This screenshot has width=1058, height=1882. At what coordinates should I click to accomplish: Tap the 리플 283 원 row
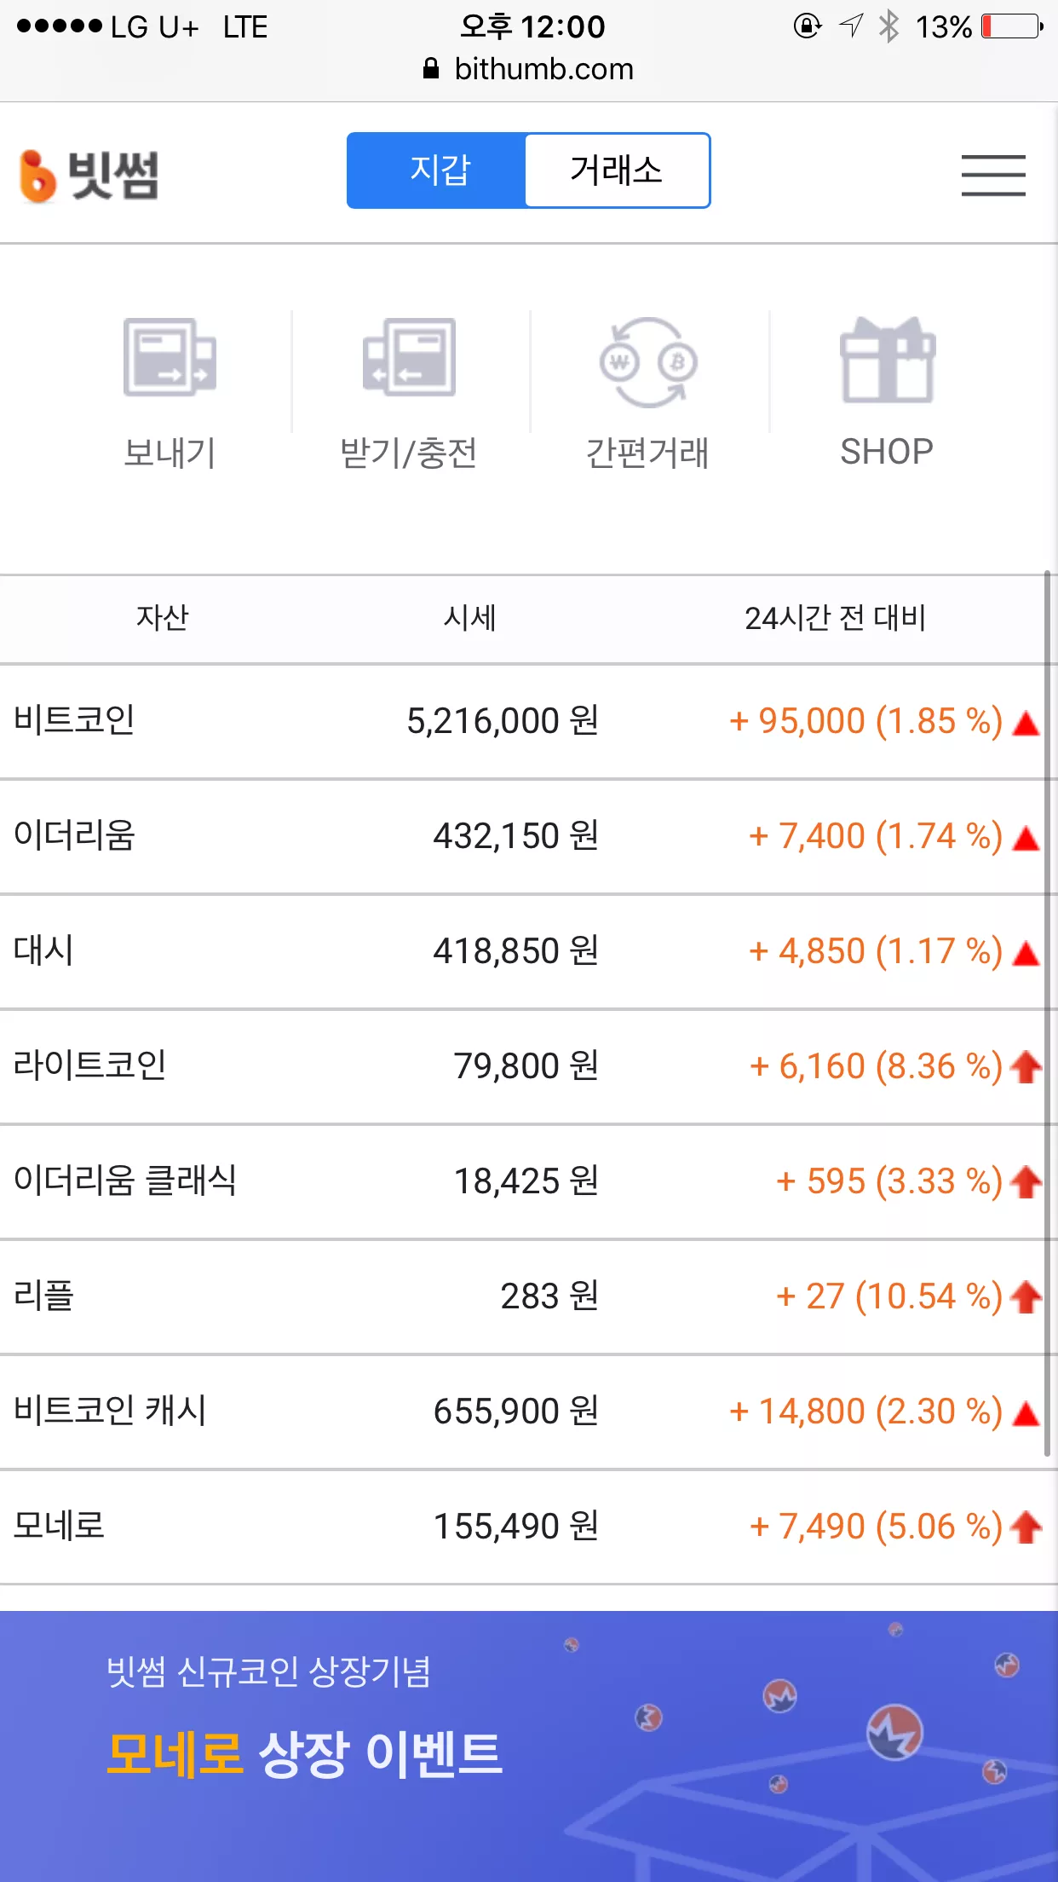click(522, 1296)
